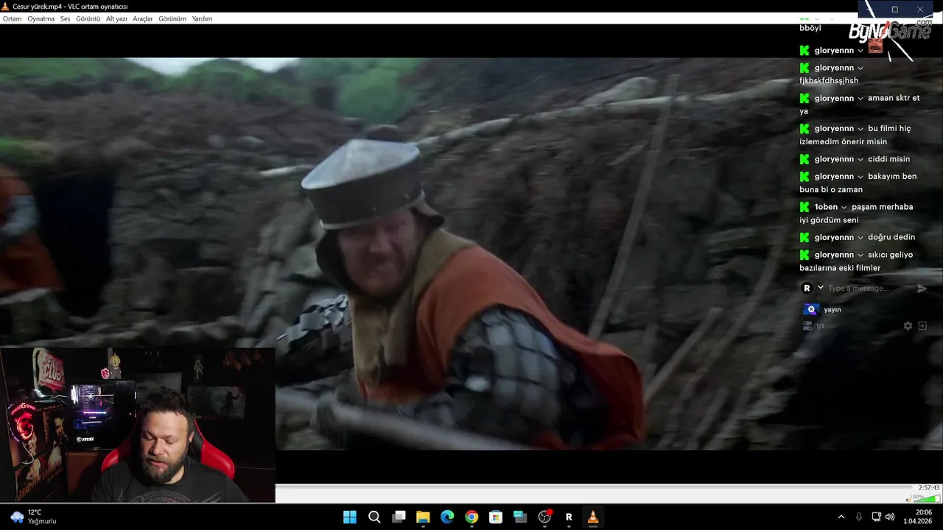Screen dimensions: 943x530
Task: Select the yayın channel icon
Action: tap(811, 310)
